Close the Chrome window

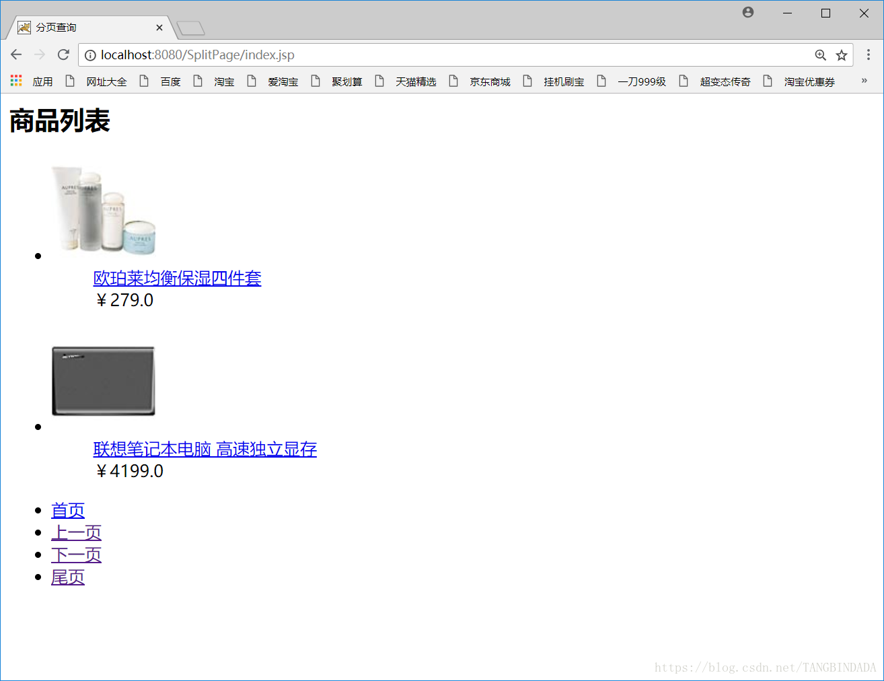point(864,13)
